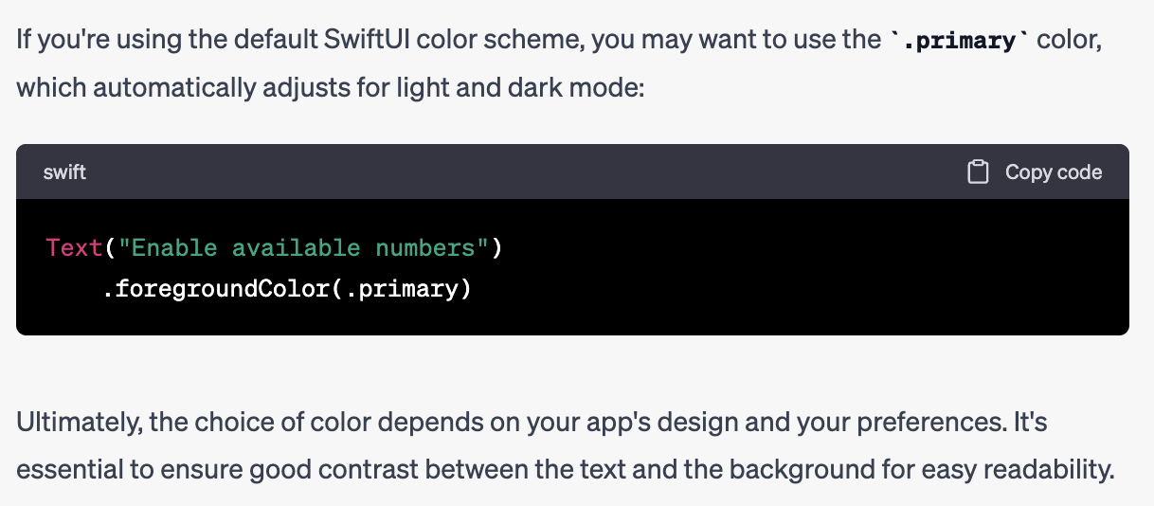Click the clipboard icon in code header
The image size is (1154, 506).
[x=978, y=172]
